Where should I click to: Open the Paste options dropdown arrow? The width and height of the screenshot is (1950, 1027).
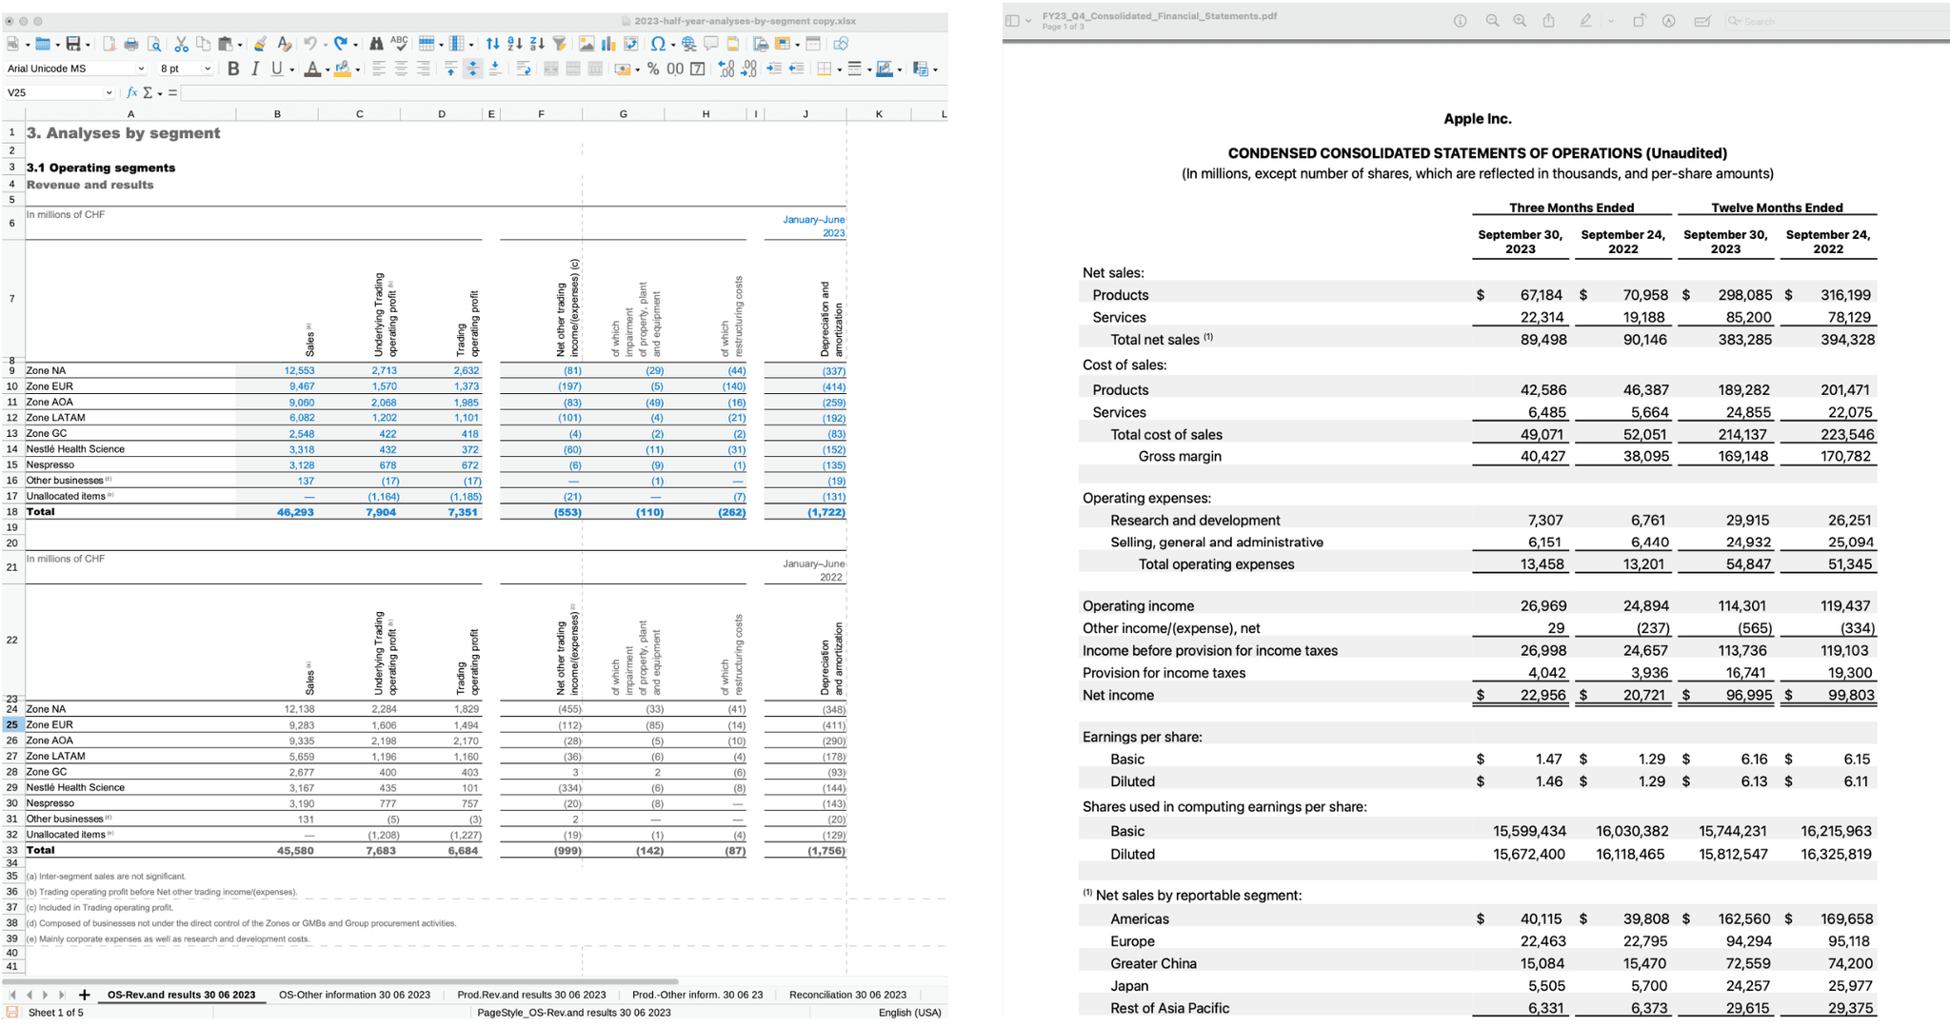pyautogui.click(x=239, y=44)
